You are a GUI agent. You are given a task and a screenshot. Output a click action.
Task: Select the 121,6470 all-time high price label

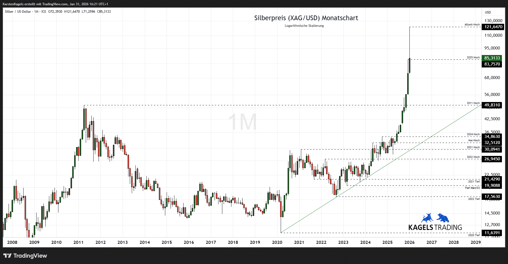click(x=492, y=27)
